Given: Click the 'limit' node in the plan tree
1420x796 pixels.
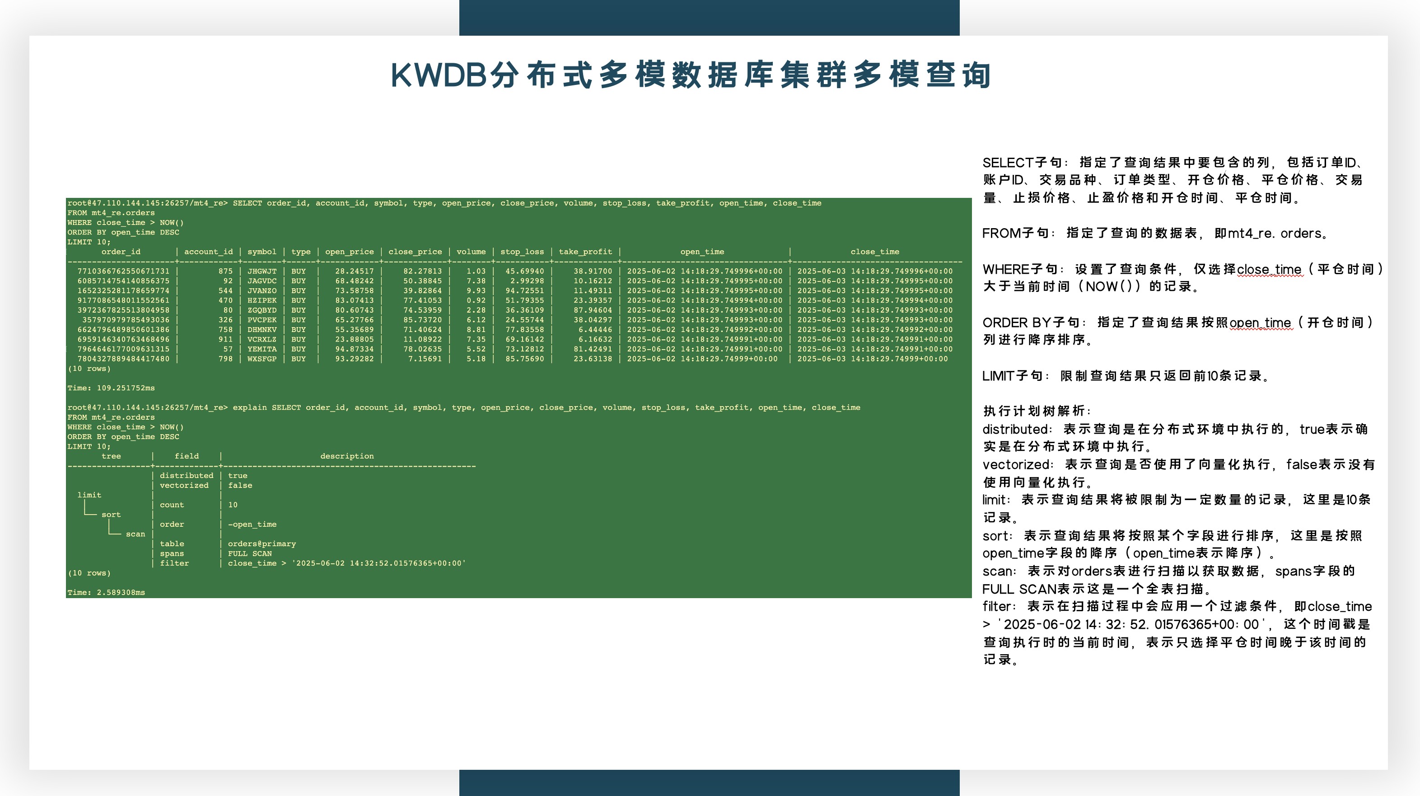Looking at the screenshot, I should click(89, 495).
